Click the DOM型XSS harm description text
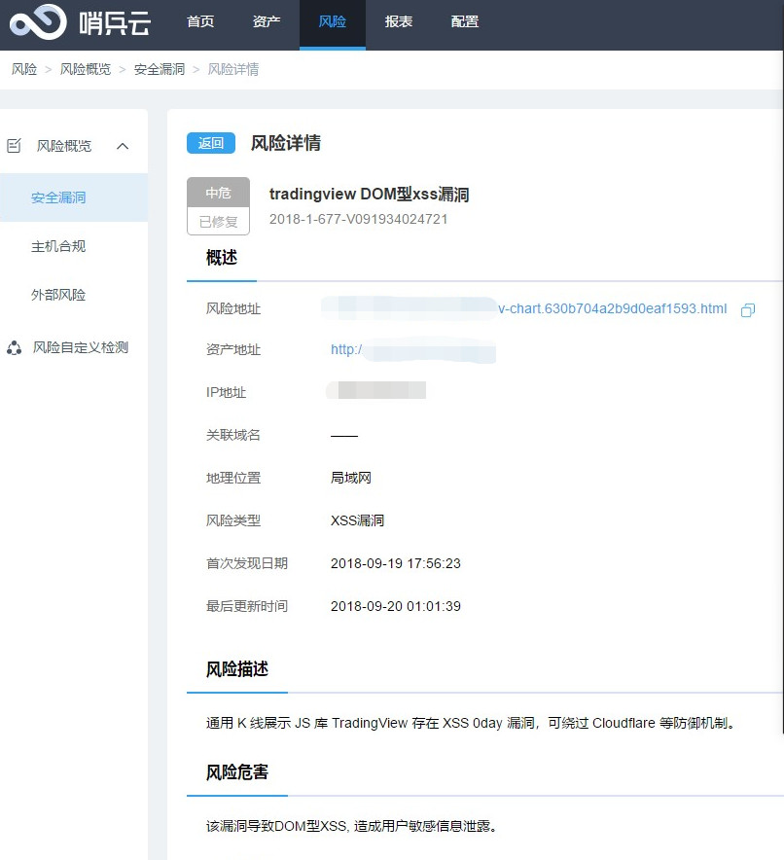 point(352,826)
